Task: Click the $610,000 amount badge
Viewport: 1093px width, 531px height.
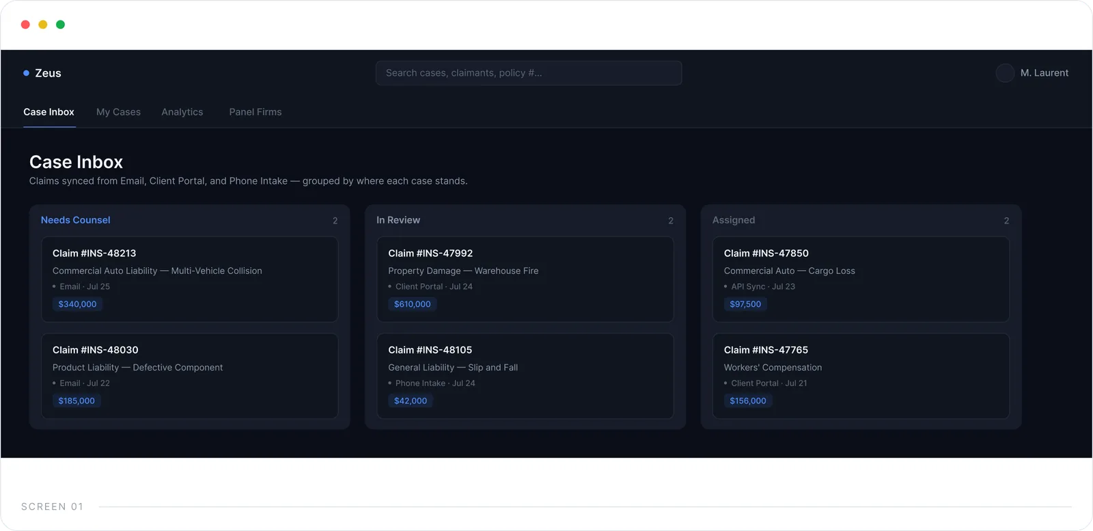Action: (x=413, y=304)
